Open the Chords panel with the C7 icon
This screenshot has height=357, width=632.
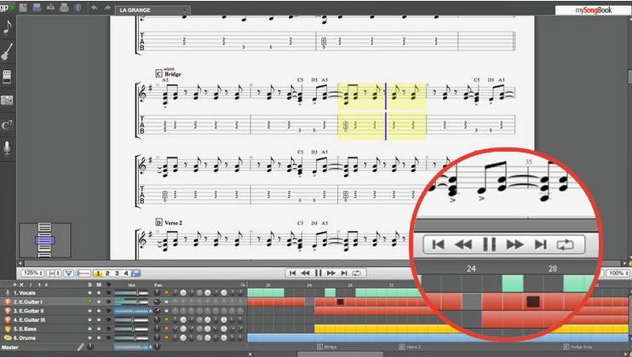coord(8,125)
